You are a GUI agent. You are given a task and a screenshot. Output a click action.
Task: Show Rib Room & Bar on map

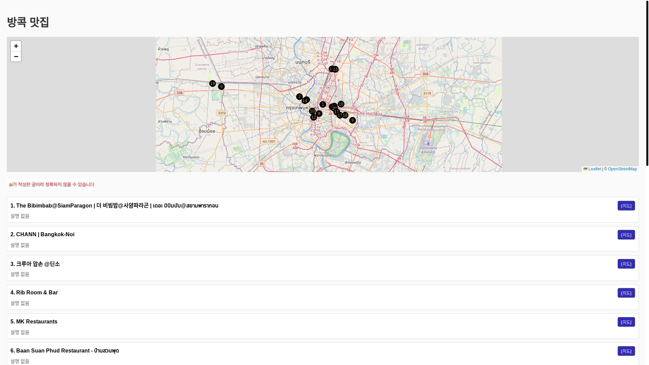tap(626, 293)
